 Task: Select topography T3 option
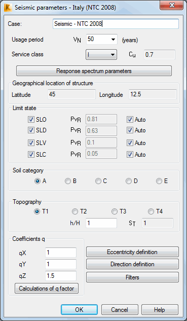pos(115,211)
